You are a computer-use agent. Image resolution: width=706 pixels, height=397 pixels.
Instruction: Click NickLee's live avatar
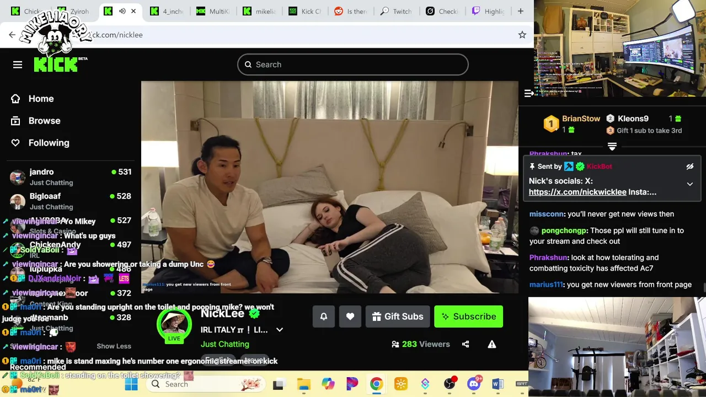tap(174, 325)
